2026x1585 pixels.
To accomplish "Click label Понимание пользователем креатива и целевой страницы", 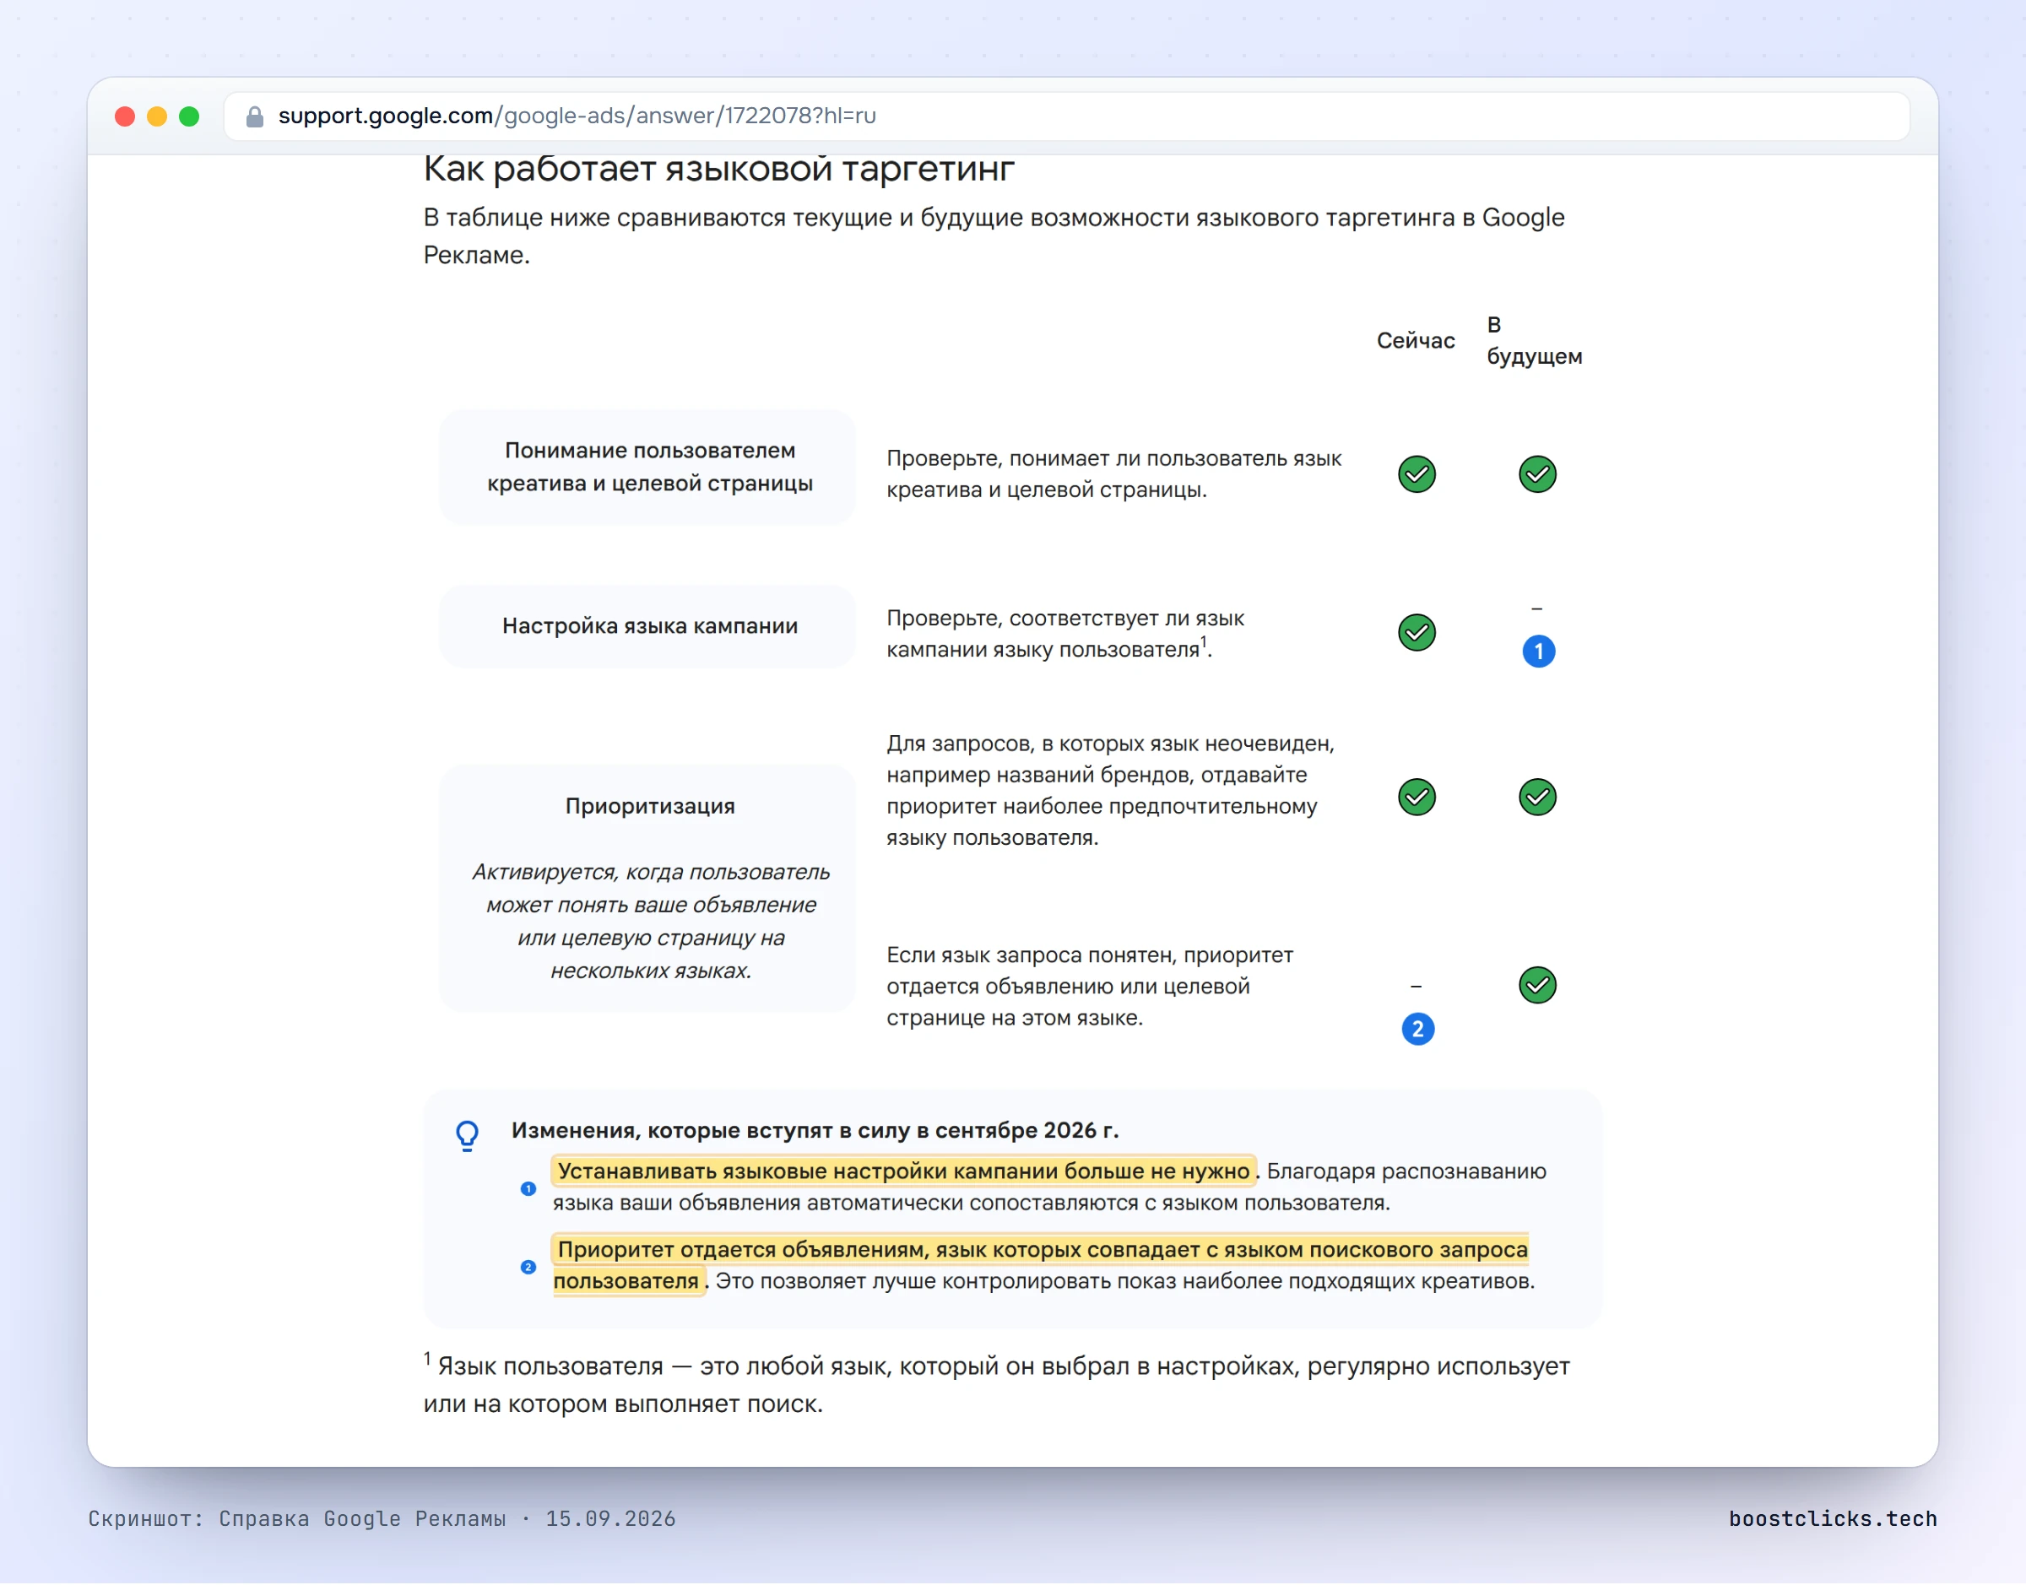I will click(x=650, y=467).
